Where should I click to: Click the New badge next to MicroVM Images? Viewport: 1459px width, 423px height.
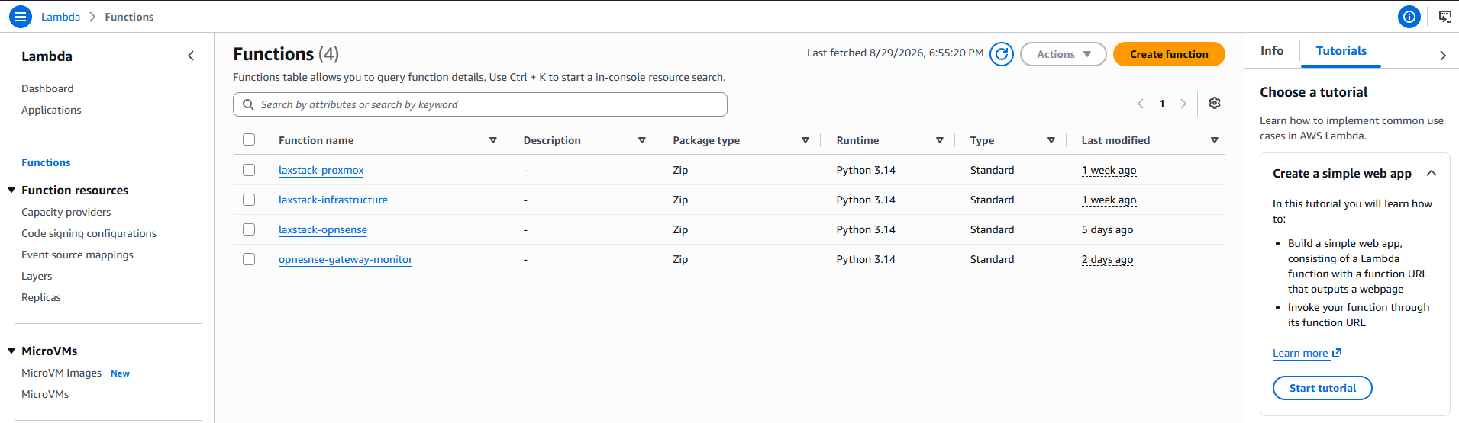120,373
